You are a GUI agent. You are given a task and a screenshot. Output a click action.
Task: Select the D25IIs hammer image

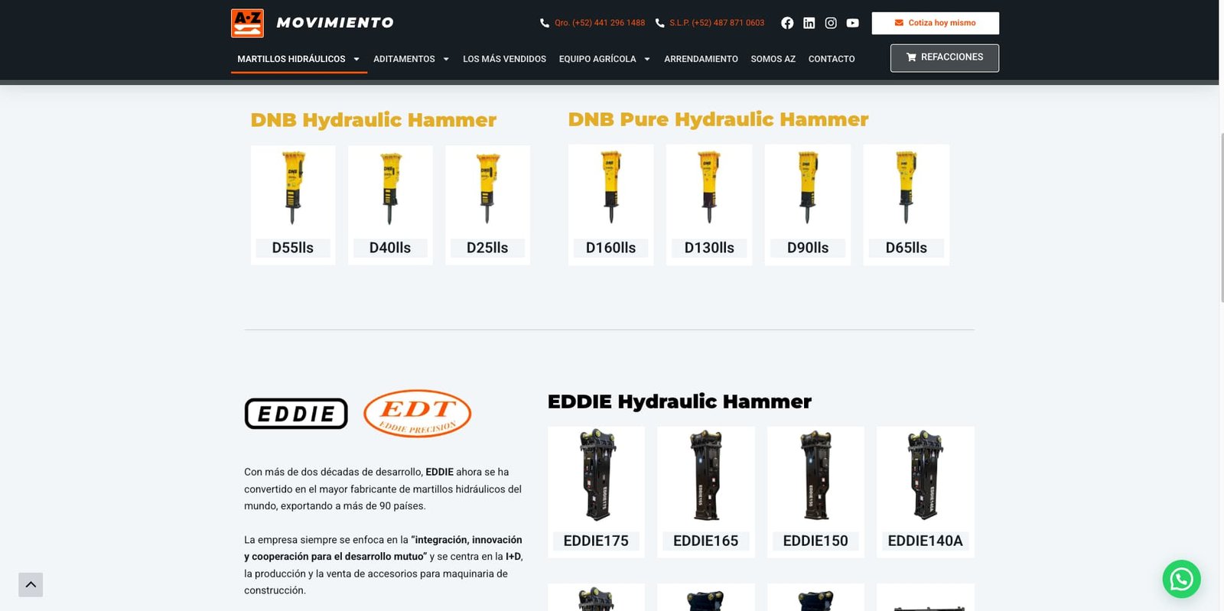(x=487, y=188)
